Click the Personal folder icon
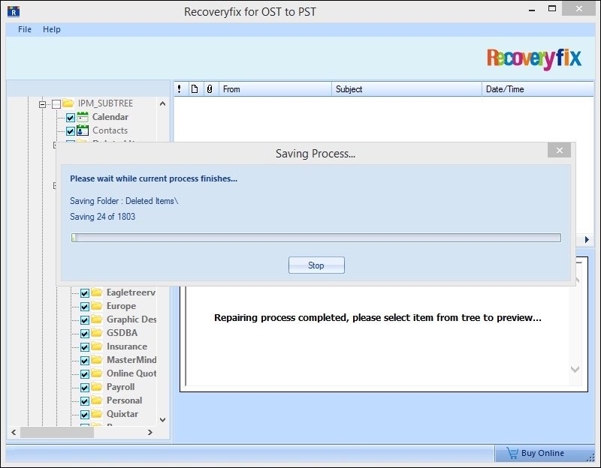The image size is (601, 468). click(97, 400)
